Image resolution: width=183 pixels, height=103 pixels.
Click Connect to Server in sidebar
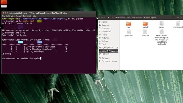pos(109,61)
